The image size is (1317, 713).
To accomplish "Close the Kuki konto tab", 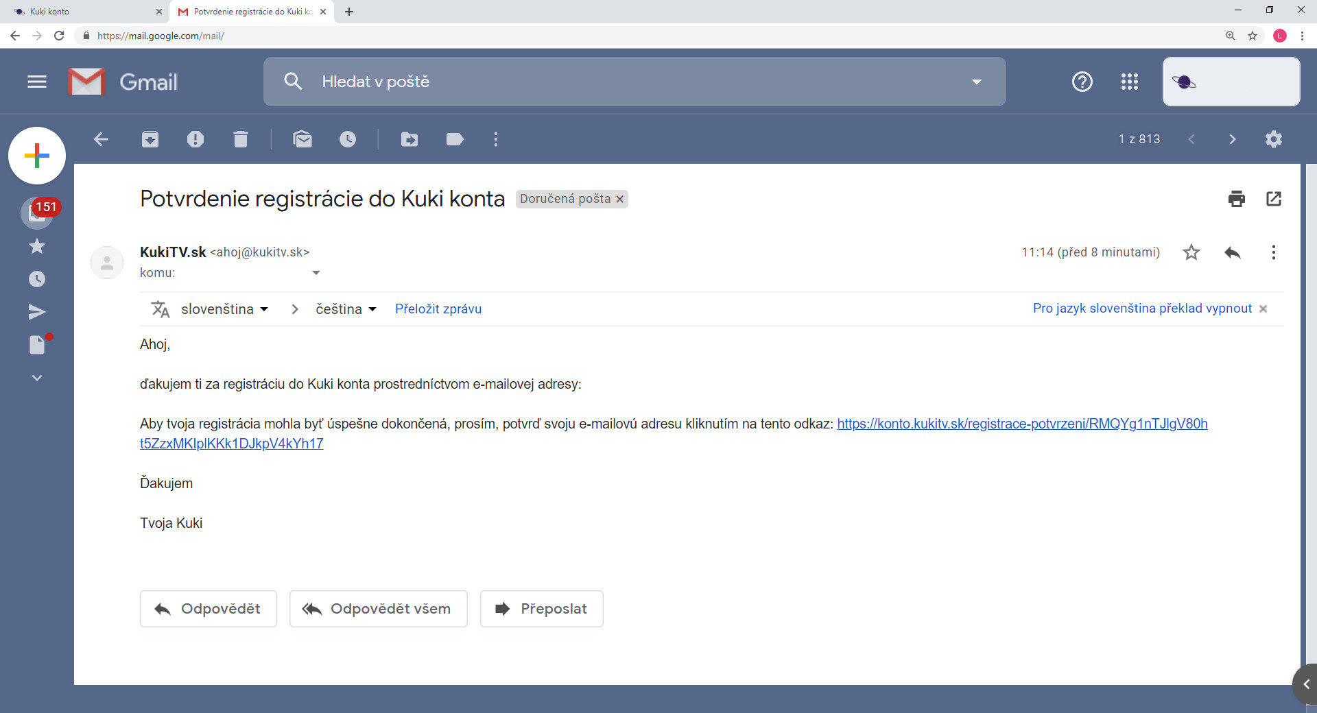I will pos(159,12).
